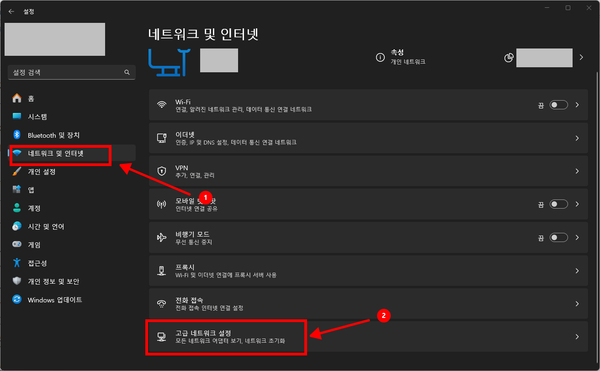Viewport: 600px width, 371px height.
Task: Open the 전화 접속 settings row
Action: pyautogui.click(x=368, y=304)
